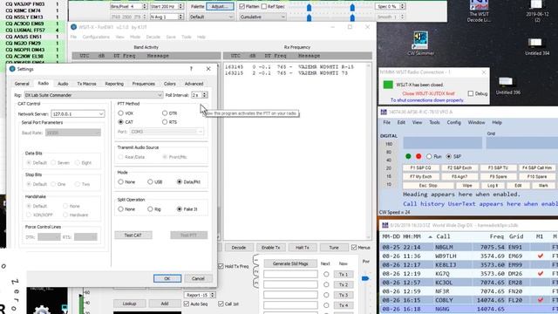Open the Cumulative dropdown in waterfall controls

coord(262,17)
